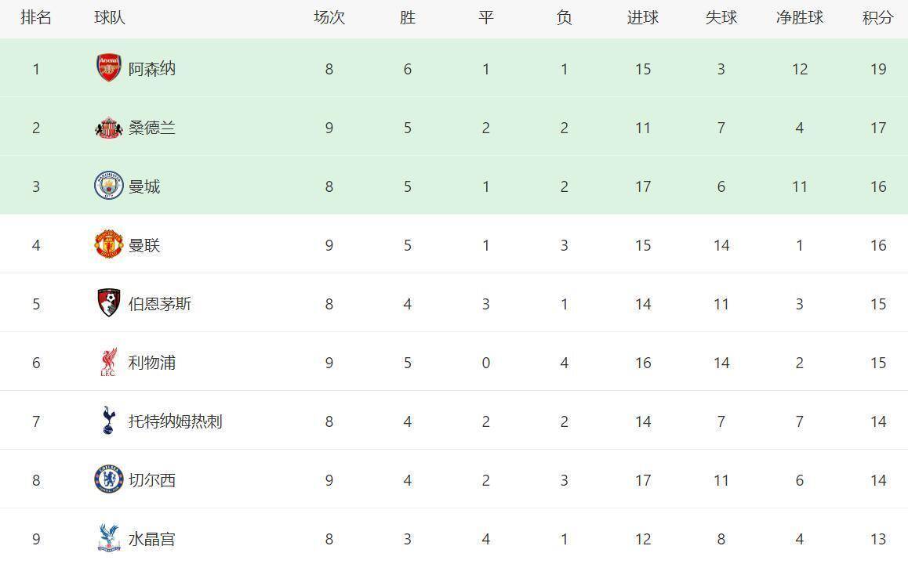Click the Crystal Palace crest icon
The image size is (908, 564).
(x=109, y=538)
